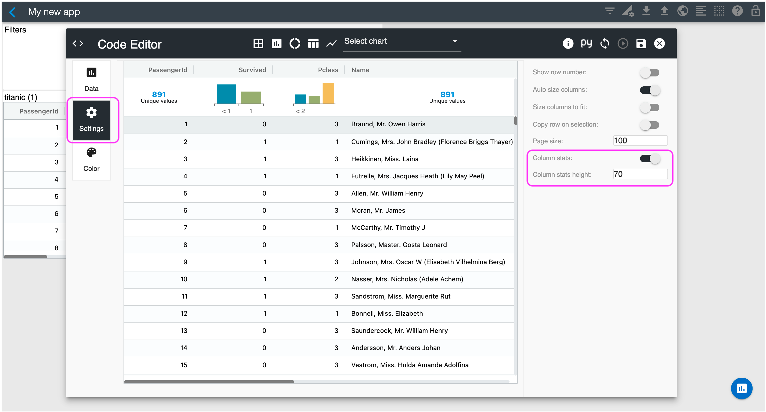Enable Show row number toggle
The image size is (766, 412).
[x=650, y=72]
